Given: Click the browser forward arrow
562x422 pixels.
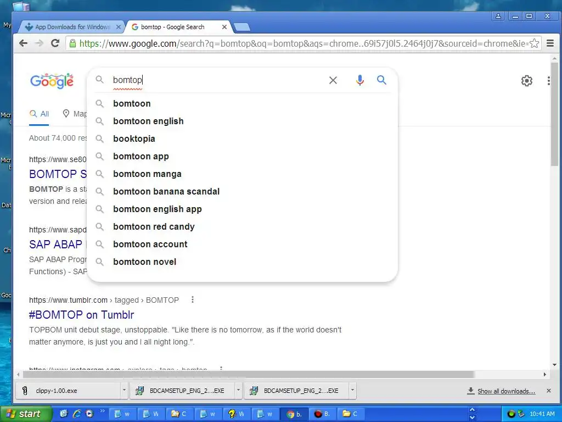Looking at the screenshot, I should pos(39,43).
